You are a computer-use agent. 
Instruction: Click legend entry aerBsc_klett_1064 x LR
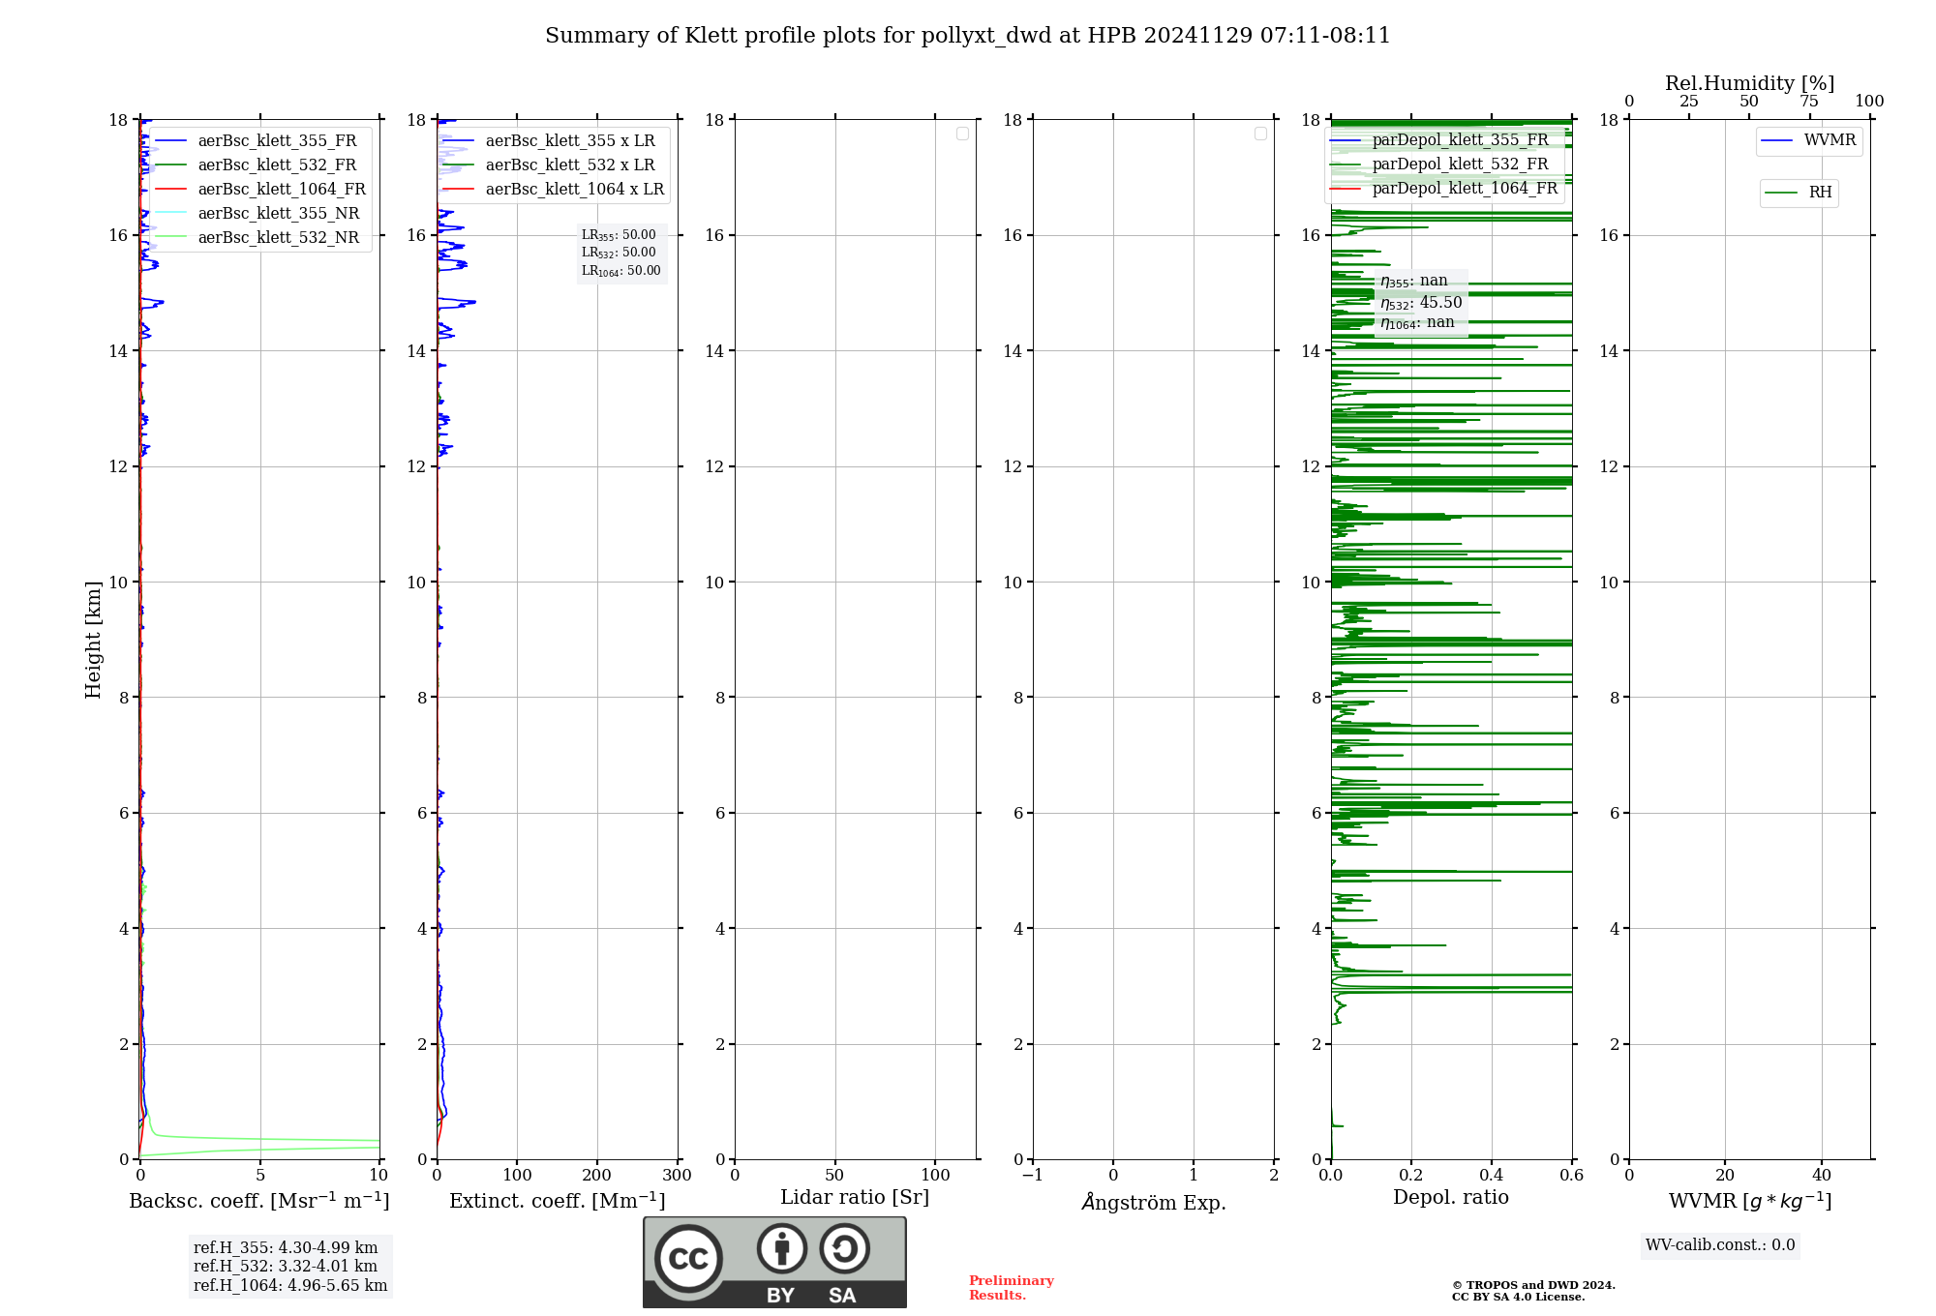pyautogui.click(x=554, y=189)
